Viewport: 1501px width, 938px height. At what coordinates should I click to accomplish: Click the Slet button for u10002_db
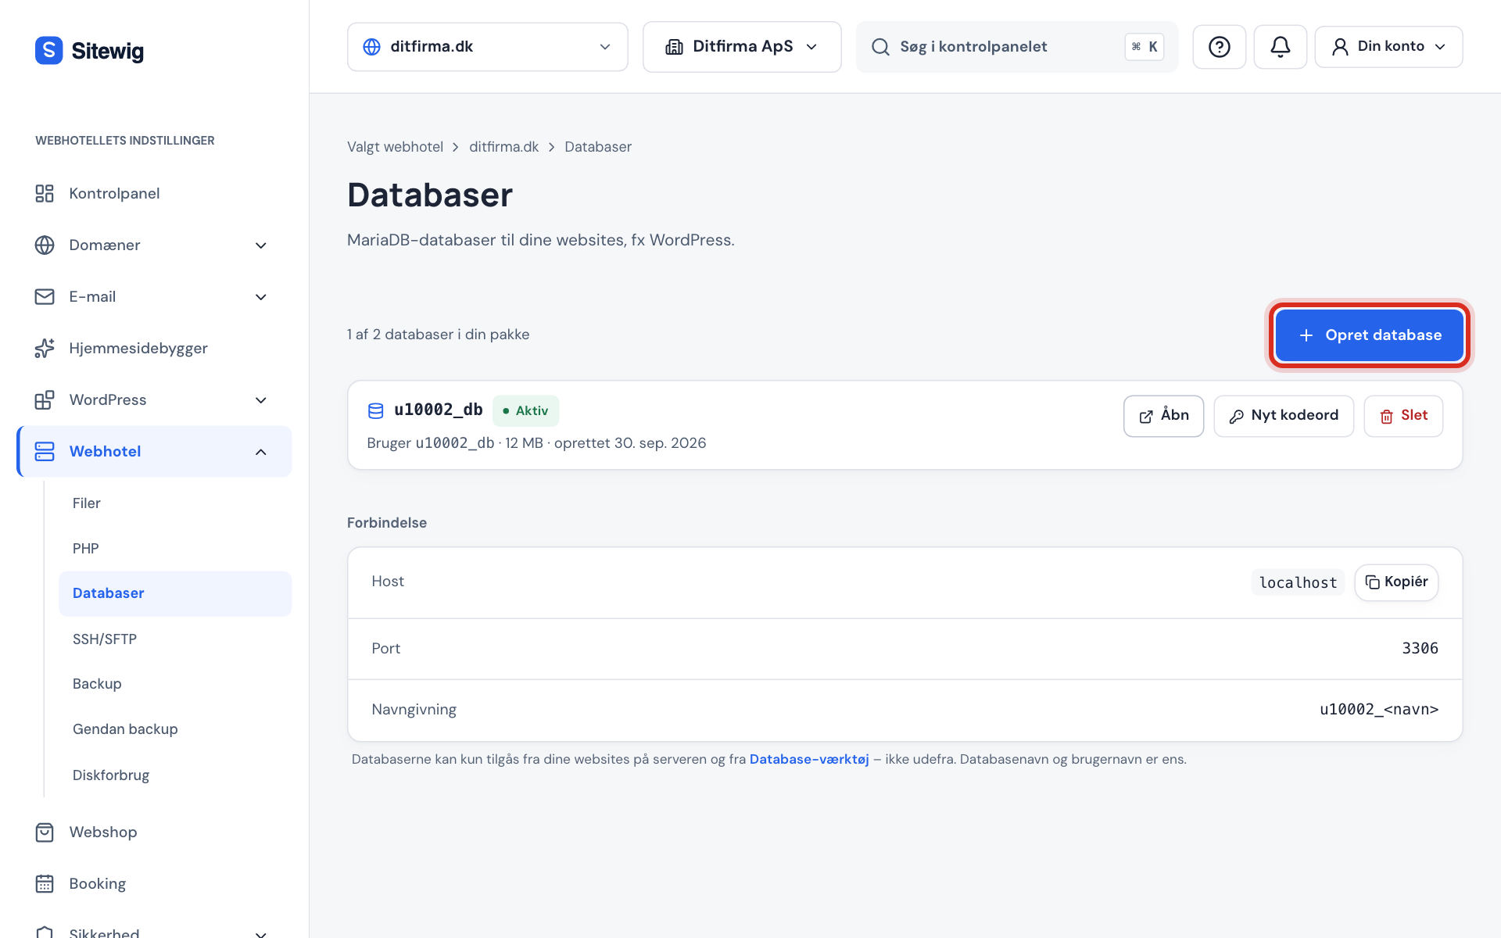point(1403,416)
